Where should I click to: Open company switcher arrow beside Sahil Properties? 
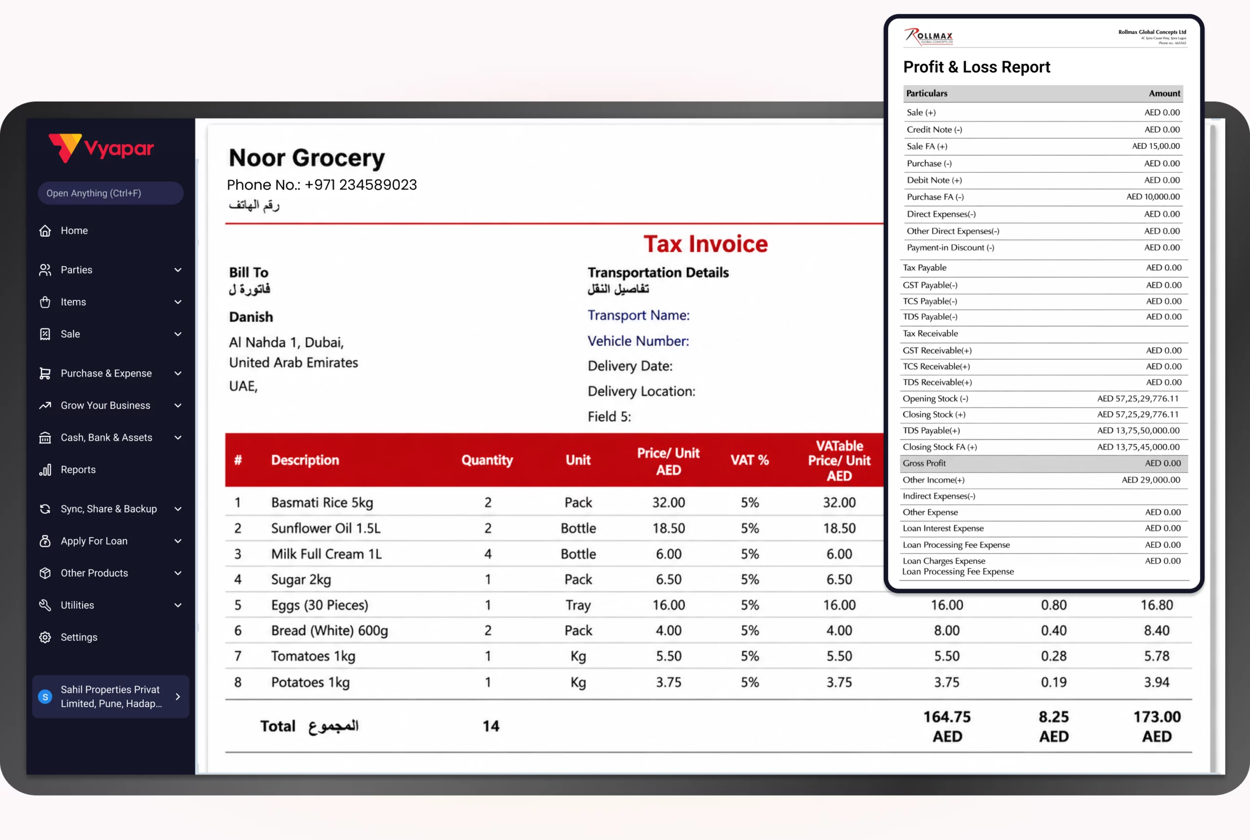point(178,696)
